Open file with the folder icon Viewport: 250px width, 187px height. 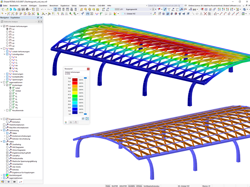coord(7,9)
